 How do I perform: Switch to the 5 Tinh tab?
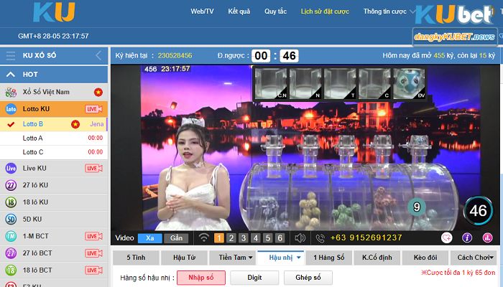pos(136,258)
